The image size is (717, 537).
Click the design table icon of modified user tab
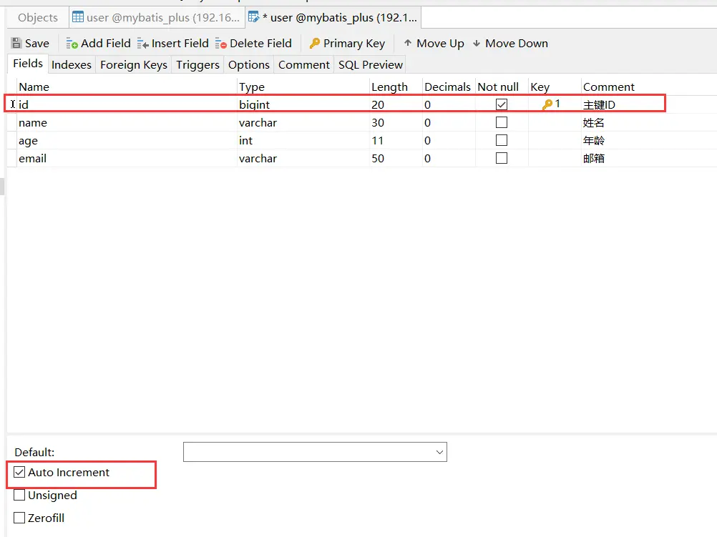[x=253, y=17]
